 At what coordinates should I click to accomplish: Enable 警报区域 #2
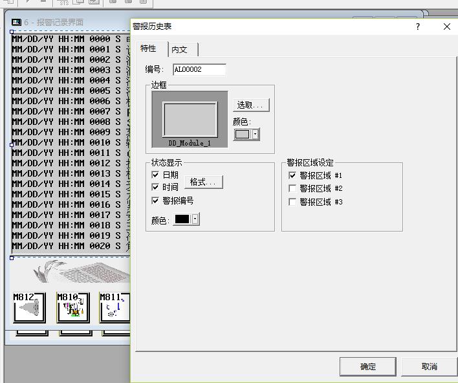click(x=292, y=188)
